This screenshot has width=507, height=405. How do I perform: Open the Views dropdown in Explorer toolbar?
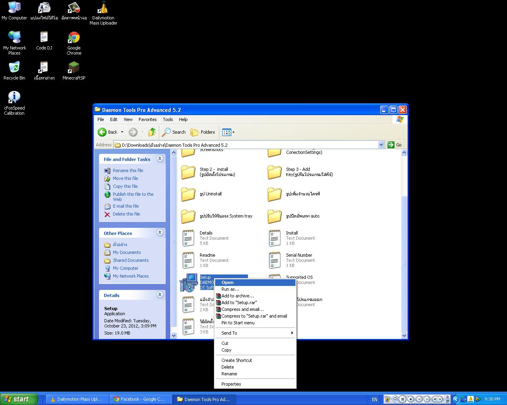(x=228, y=132)
